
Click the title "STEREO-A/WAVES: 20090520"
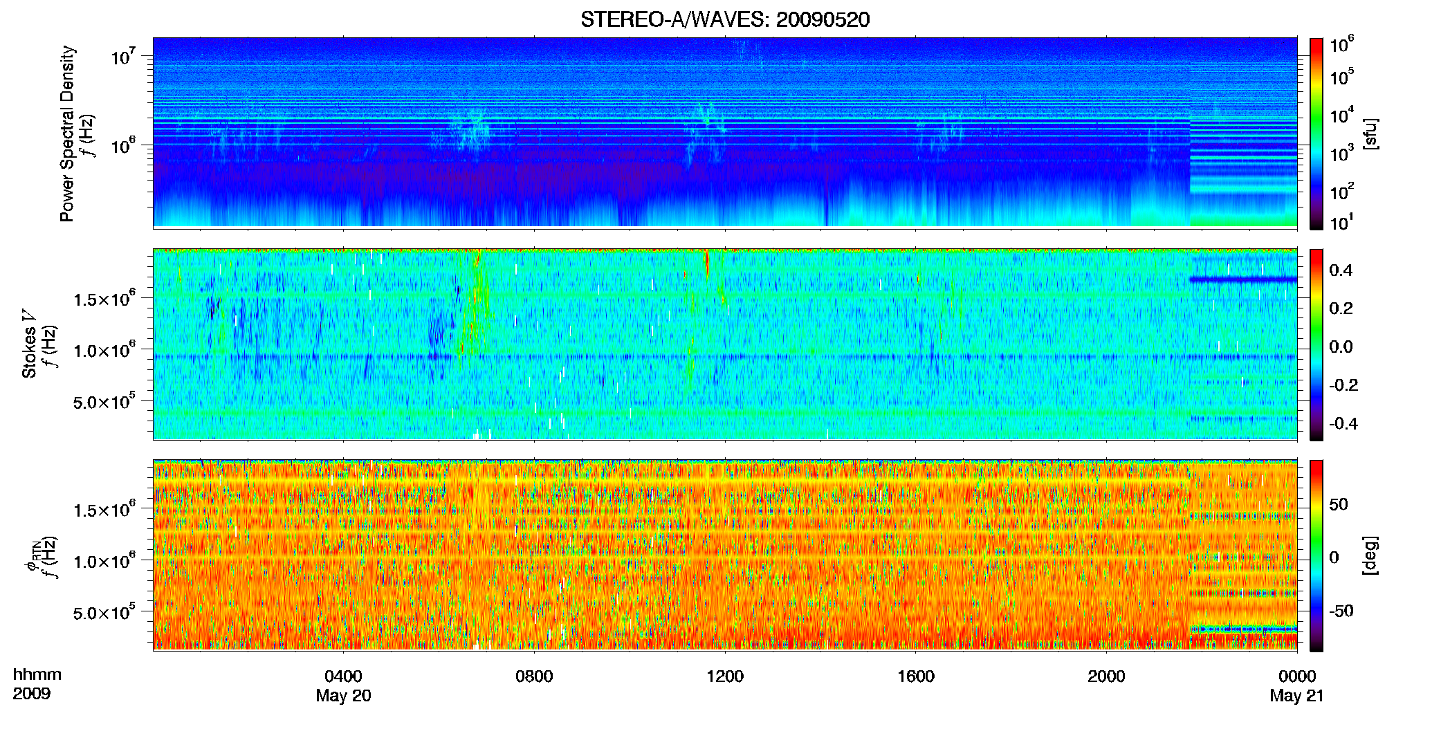point(724,19)
